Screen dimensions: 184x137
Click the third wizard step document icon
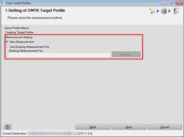coord(176,11)
